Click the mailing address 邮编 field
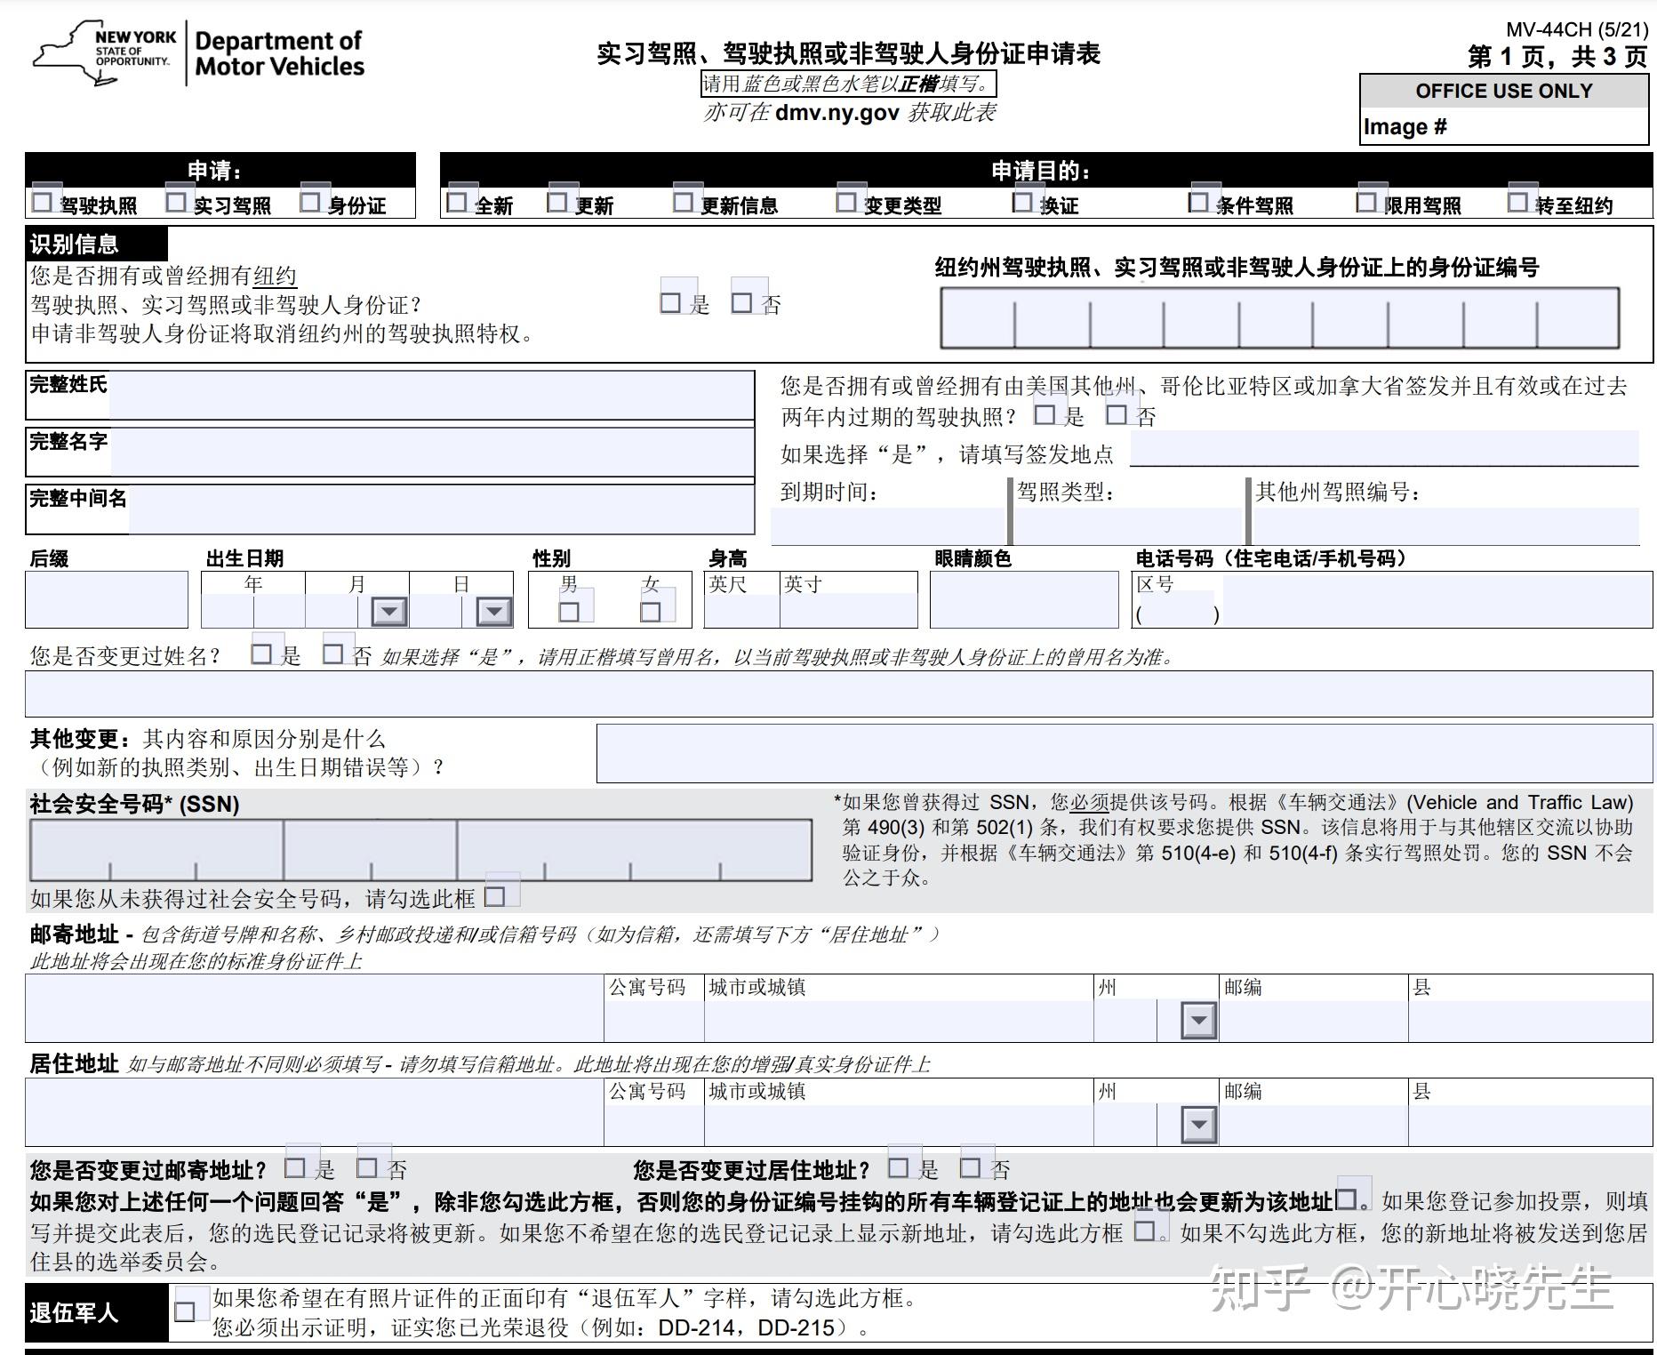 click(x=1313, y=1020)
